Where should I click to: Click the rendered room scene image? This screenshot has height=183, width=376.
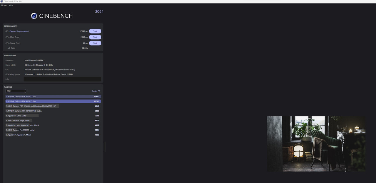pyautogui.click(x=316, y=144)
